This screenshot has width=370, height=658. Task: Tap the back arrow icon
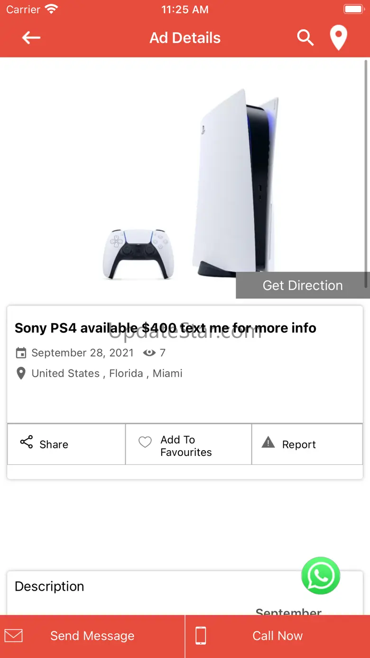pyautogui.click(x=31, y=38)
